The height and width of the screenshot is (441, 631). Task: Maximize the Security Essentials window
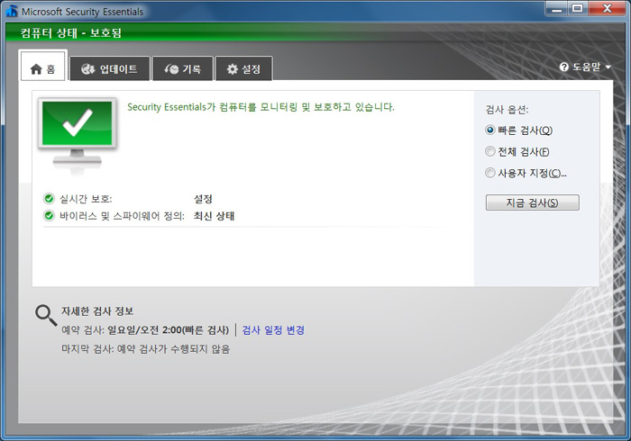tap(577, 9)
